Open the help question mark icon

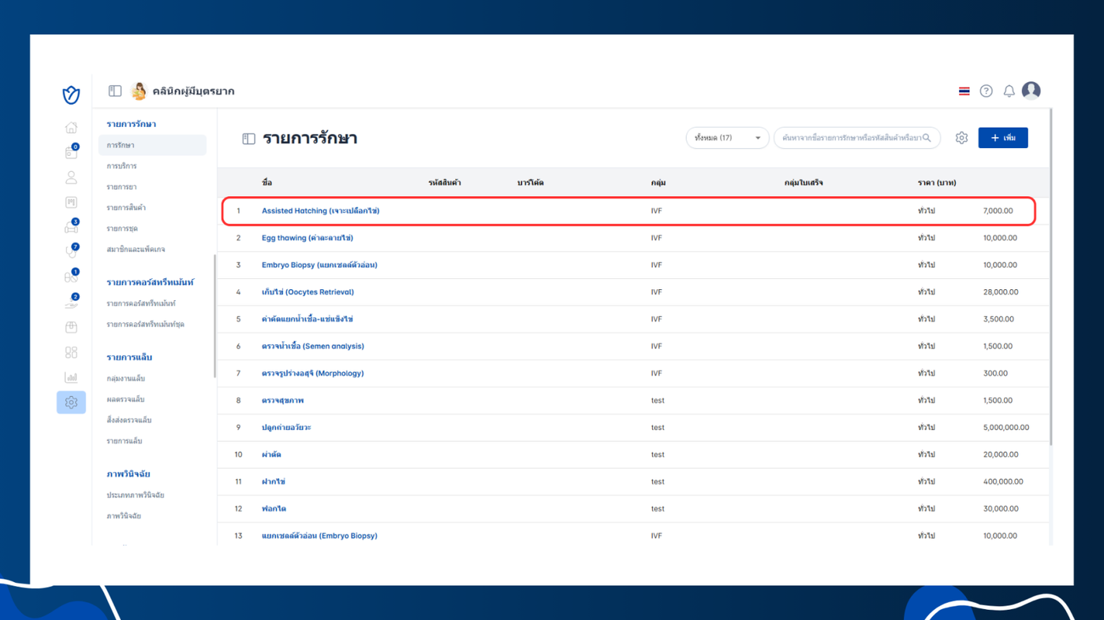coord(986,91)
